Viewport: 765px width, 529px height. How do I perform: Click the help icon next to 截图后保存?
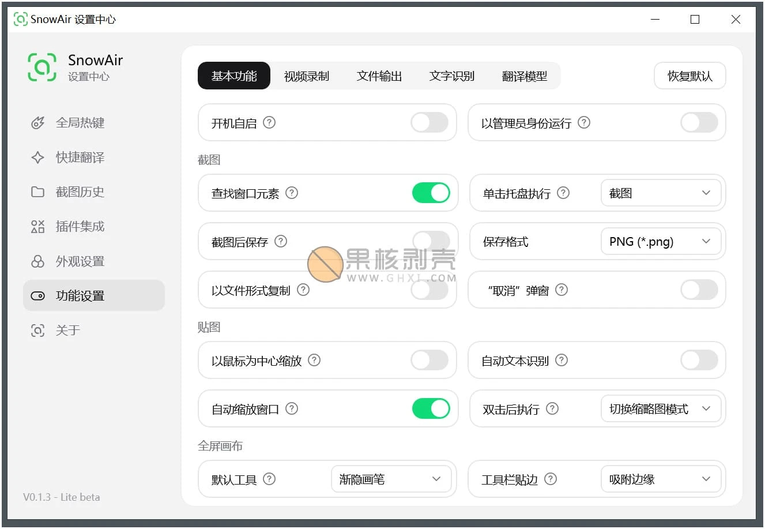point(281,241)
